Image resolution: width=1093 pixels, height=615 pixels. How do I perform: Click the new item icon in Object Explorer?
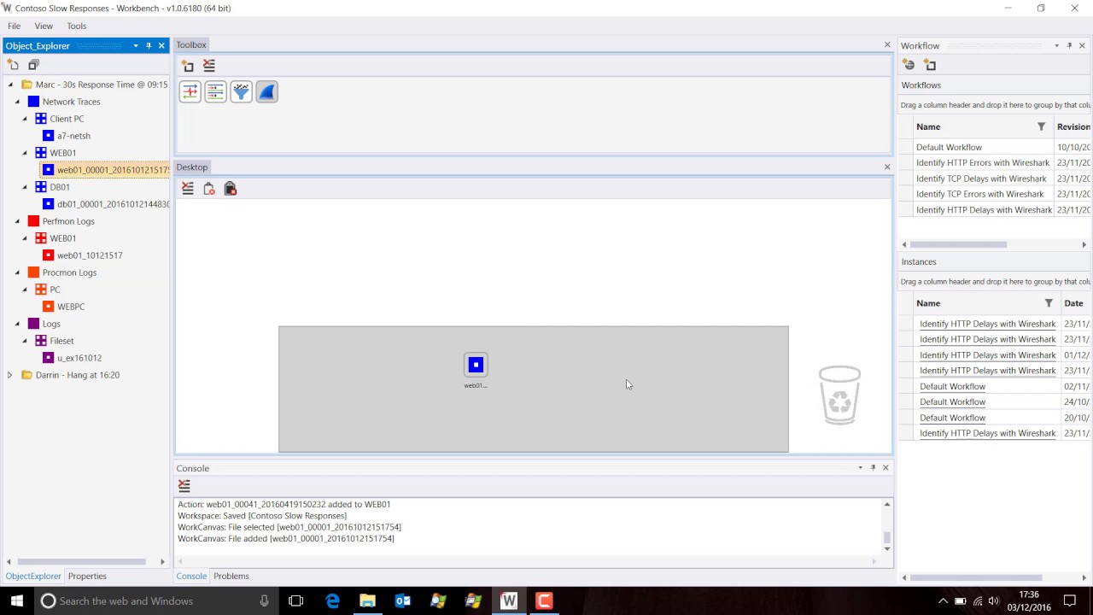pyautogui.click(x=13, y=65)
